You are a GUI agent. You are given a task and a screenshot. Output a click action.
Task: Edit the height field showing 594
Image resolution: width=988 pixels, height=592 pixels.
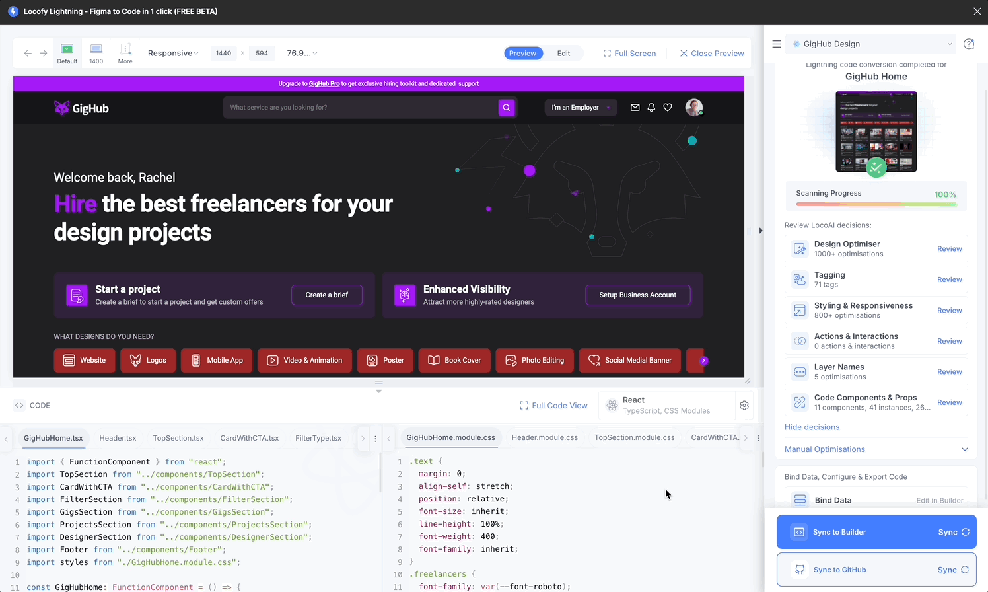click(262, 54)
